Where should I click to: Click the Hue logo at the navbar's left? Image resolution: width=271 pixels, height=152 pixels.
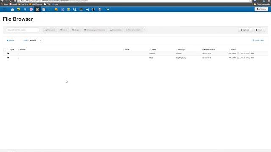point(5,9)
